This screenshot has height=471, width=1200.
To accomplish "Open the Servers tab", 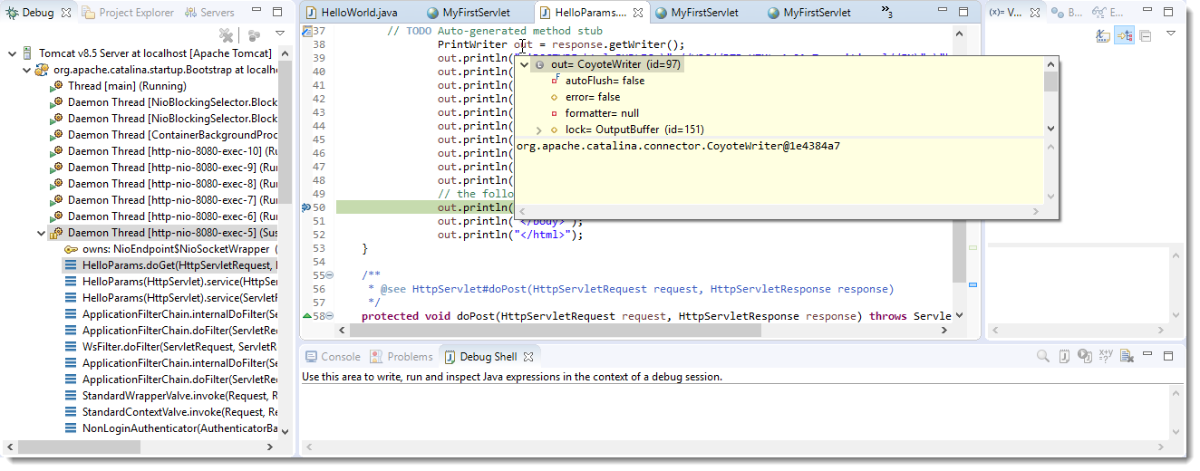I will pyautogui.click(x=209, y=13).
